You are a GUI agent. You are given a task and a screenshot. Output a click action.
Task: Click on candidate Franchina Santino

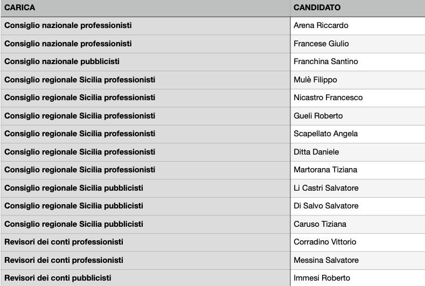click(326, 61)
